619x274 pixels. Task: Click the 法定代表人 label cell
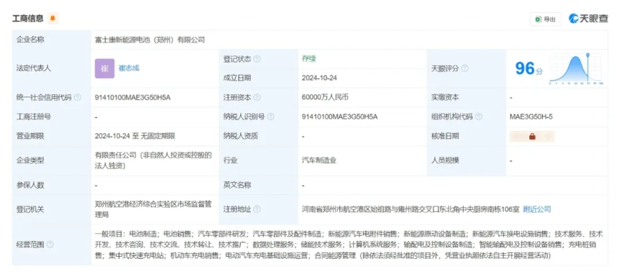click(52, 68)
